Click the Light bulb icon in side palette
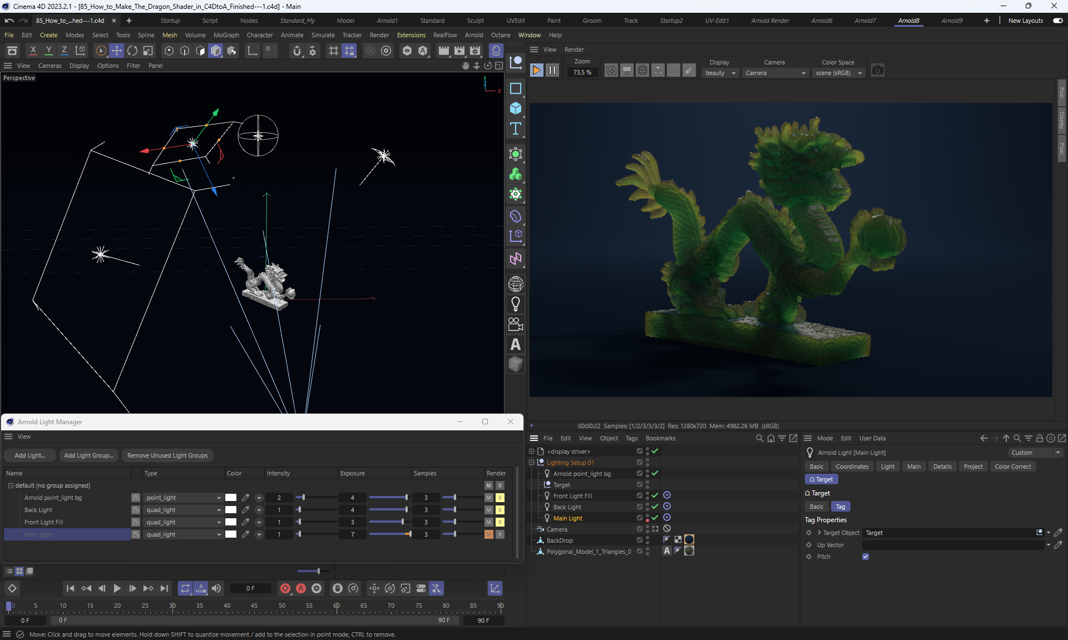Viewport: 1068px width, 640px height. coord(516,304)
